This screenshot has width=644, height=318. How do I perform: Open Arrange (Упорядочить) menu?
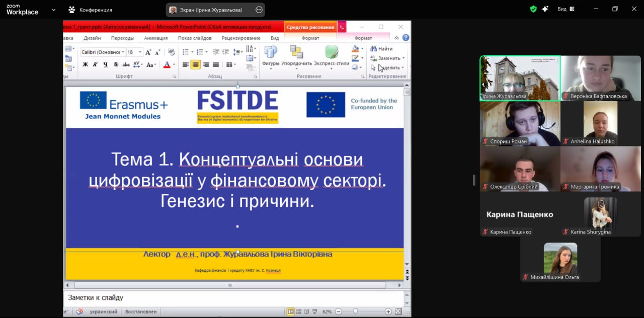click(x=296, y=56)
